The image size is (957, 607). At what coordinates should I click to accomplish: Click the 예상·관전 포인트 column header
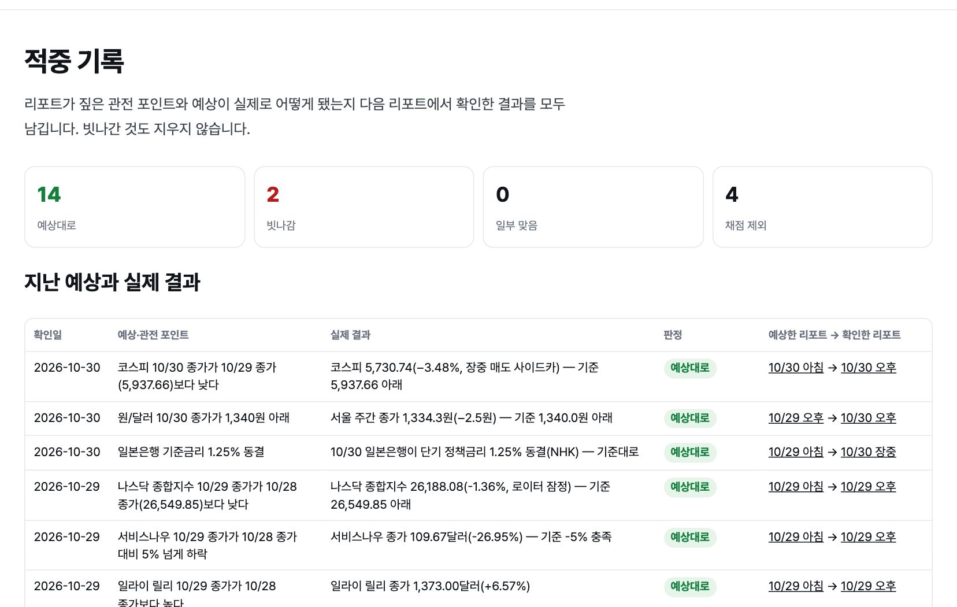pos(153,335)
